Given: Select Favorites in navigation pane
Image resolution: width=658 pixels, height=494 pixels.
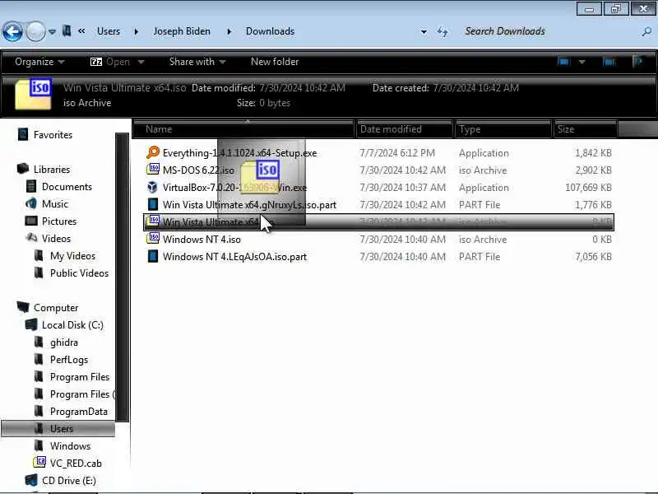Looking at the screenshot, I should point(53,135).
